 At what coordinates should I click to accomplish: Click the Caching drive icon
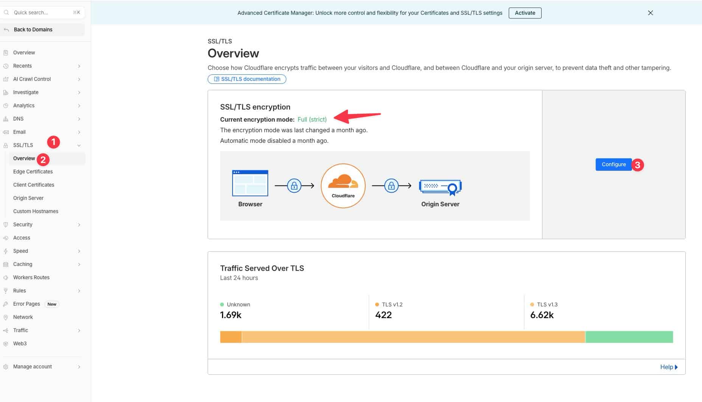tap(6, 264)
